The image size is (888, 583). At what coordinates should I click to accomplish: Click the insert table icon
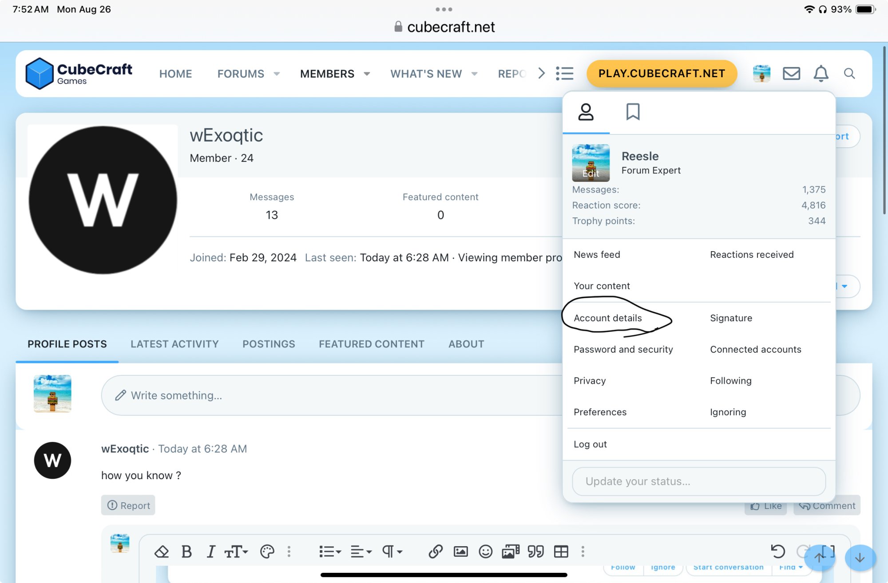(561, 551)
